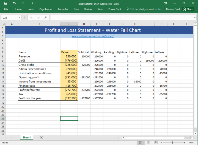
Task: Click the zoom in plus button
Action: (184, 143)
